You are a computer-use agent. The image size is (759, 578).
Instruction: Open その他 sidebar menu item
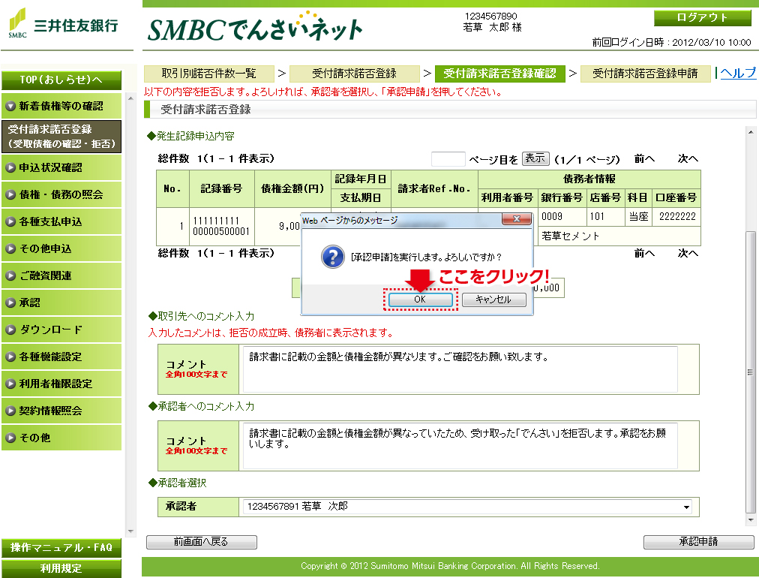tap(61, 438)
